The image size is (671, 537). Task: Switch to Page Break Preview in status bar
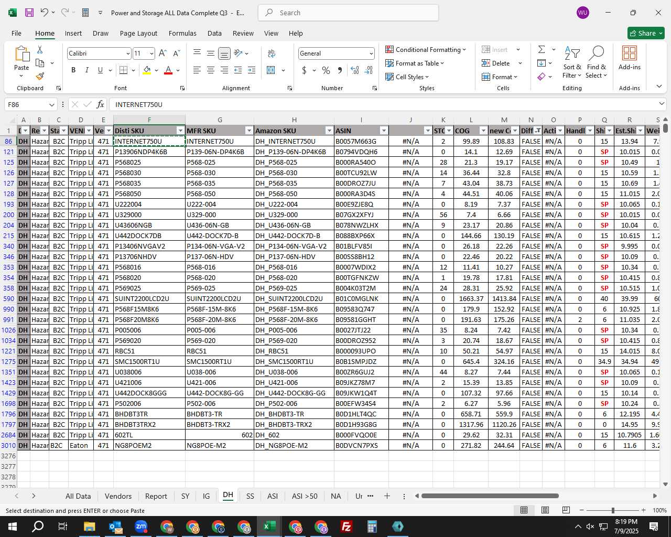tap(566, 510)
